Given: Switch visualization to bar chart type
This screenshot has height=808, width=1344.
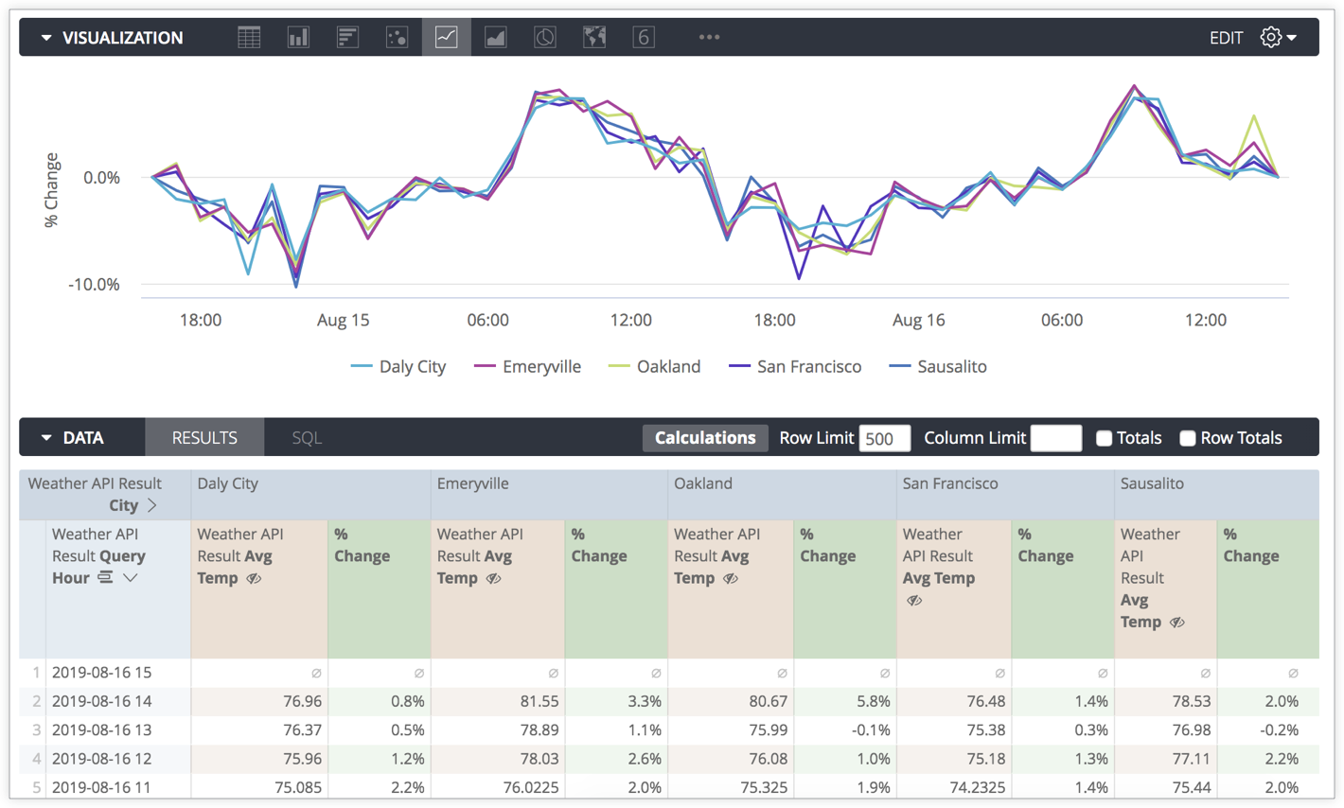Looking at the screenshot, I should [x=298, y=36].
